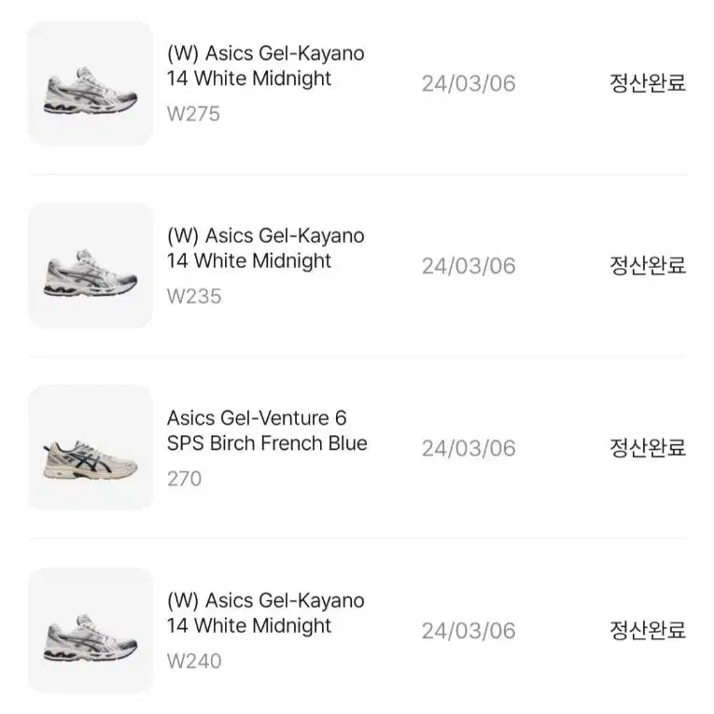Open the Gel-Venture 6 Birch shoe thumbnail

(91, 448)
